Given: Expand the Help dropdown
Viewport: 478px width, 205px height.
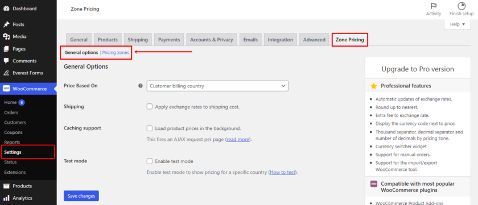Looking at the screenshot, I should [458, 24].
